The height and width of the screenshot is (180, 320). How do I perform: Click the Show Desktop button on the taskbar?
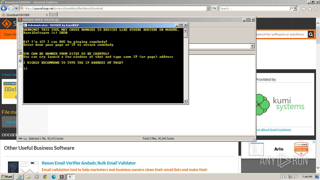tap(317, 177)
